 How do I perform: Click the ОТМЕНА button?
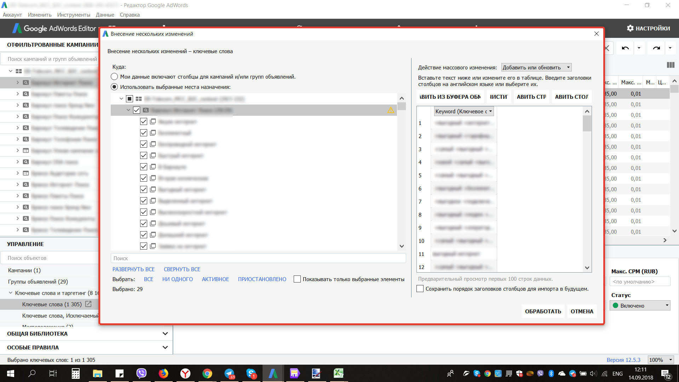point(582,311)
